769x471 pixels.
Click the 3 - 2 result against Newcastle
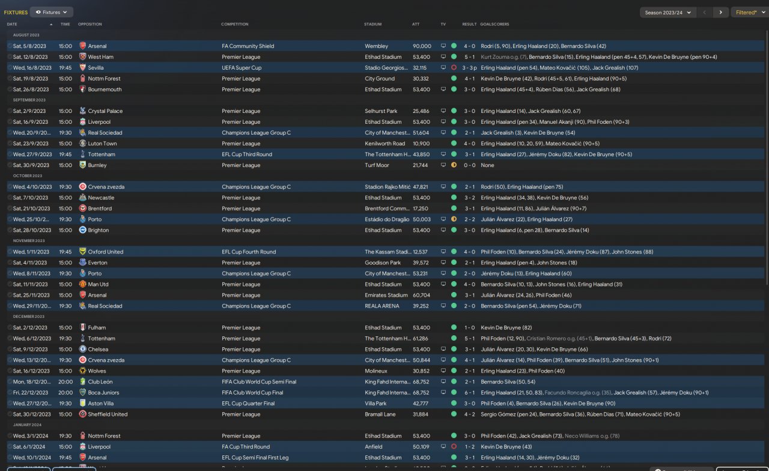click(x=469, y=198)
